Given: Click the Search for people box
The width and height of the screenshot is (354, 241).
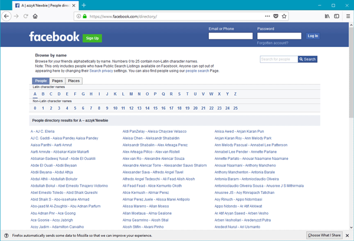Looking at the screenshot, I should [279, 59].
